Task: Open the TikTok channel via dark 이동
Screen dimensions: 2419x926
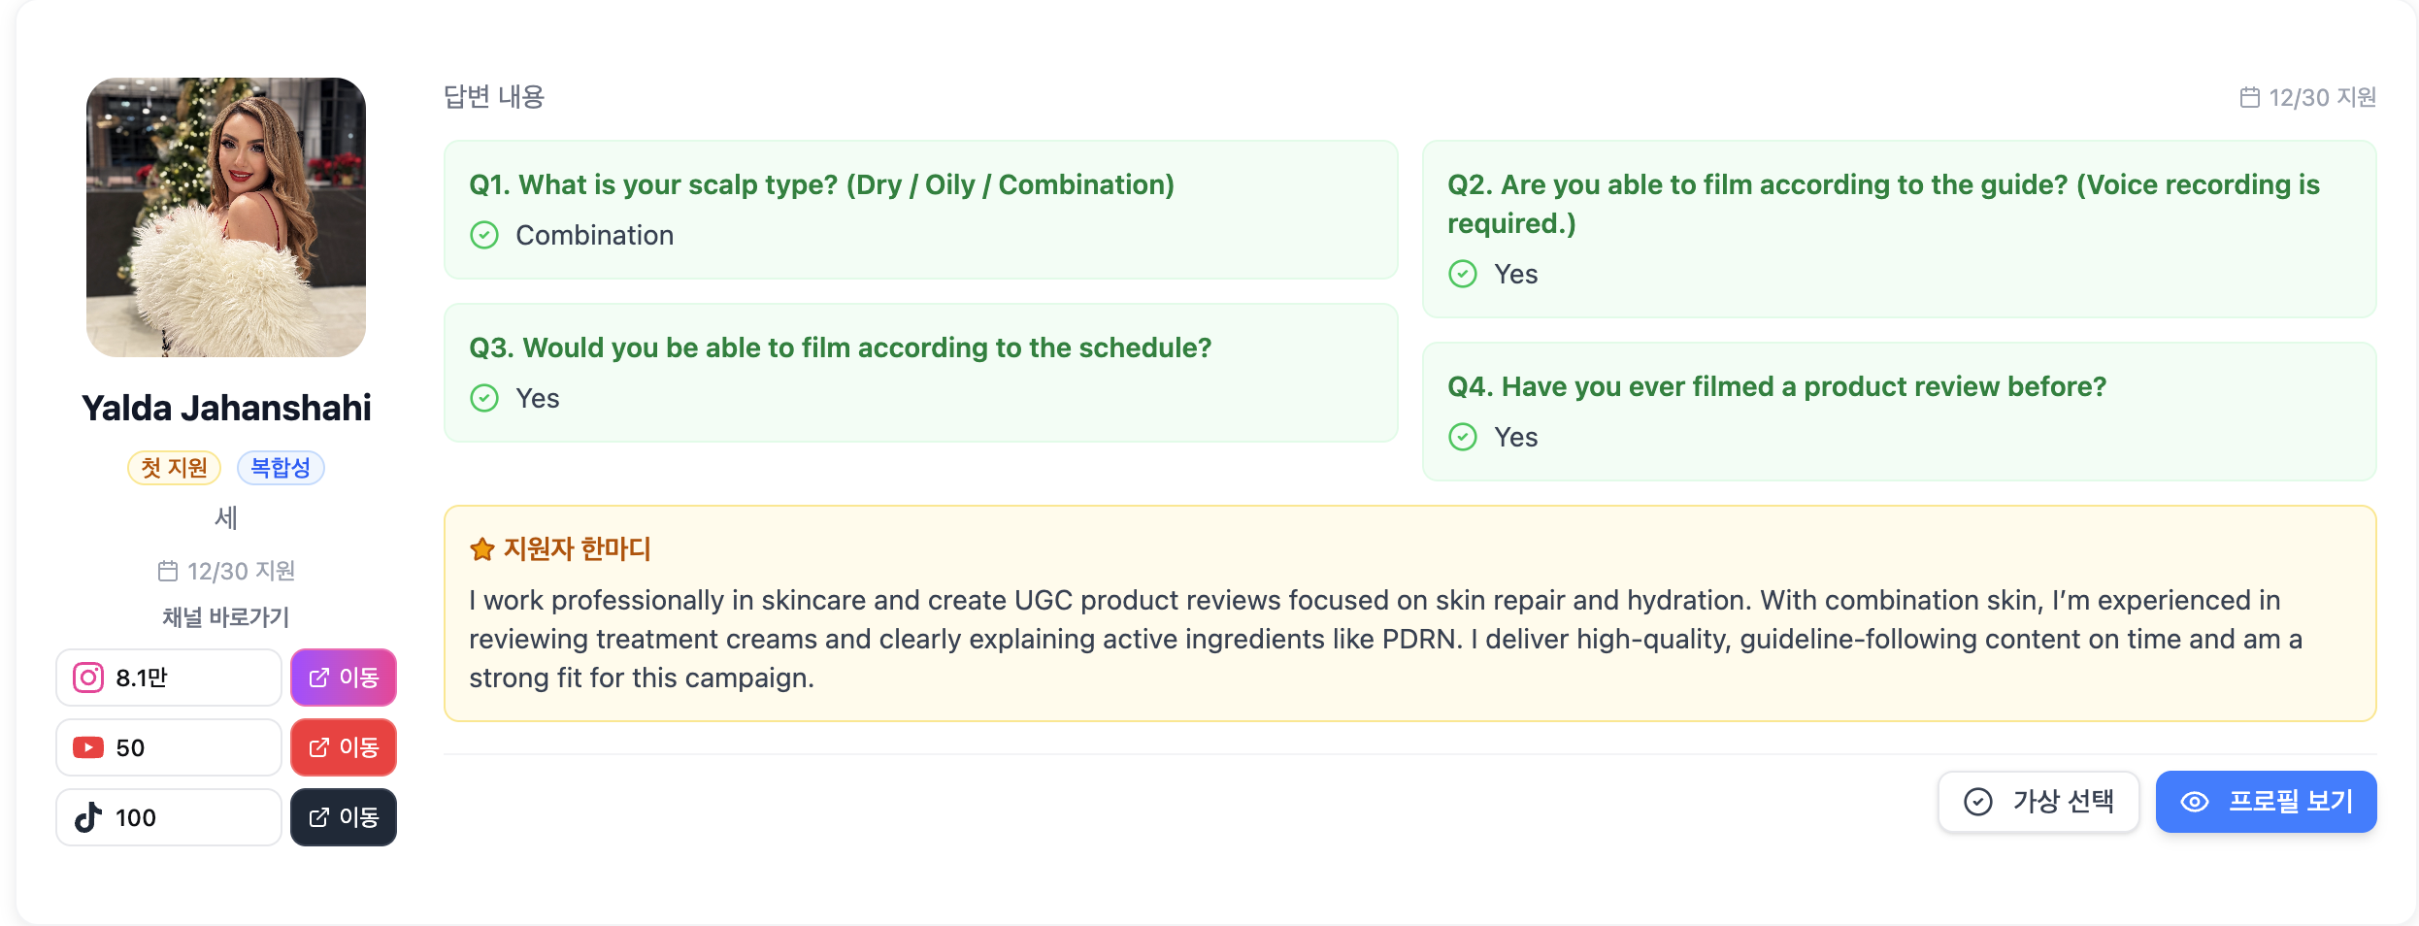Action: coord(344,817)
